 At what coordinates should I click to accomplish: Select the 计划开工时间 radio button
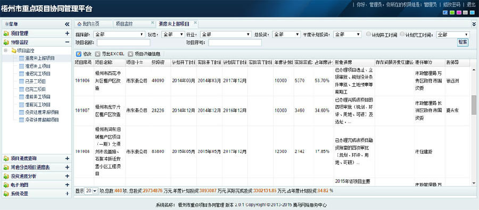click(x=368, y=34)
